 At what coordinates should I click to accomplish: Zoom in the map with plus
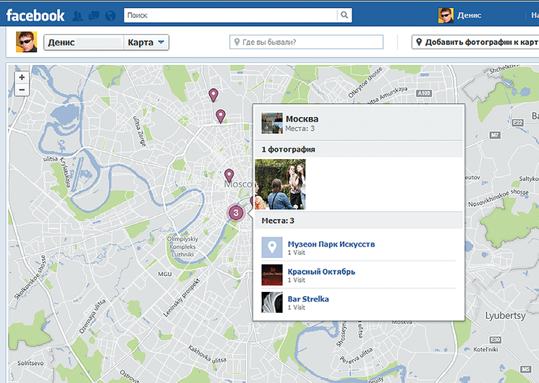point(22,77)
